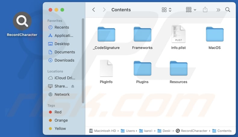The image size is (238, 137).
Task: Open Downloads in the sidebar
Action: pos(61,60)
